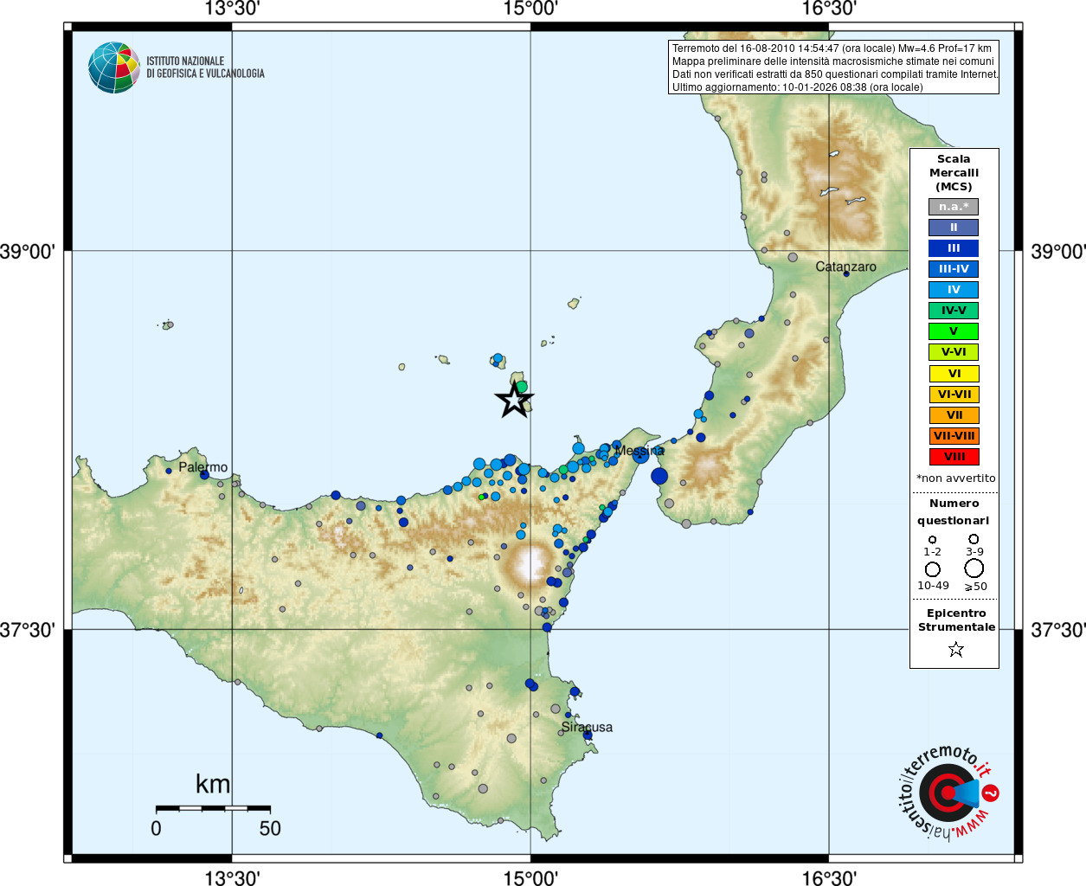
Task: Select the gray n.a.* legend swatch
Action: [954, 207]
